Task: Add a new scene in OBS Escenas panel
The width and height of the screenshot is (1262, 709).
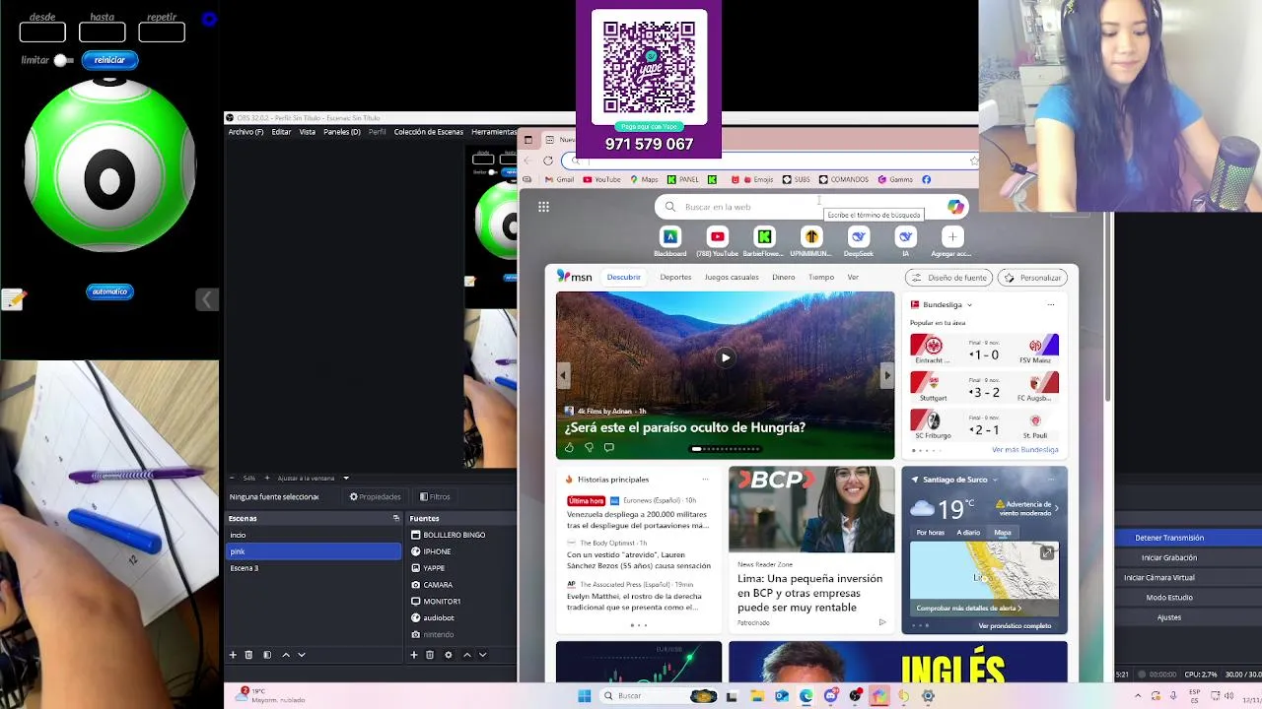Action: [x=233, y=655]
